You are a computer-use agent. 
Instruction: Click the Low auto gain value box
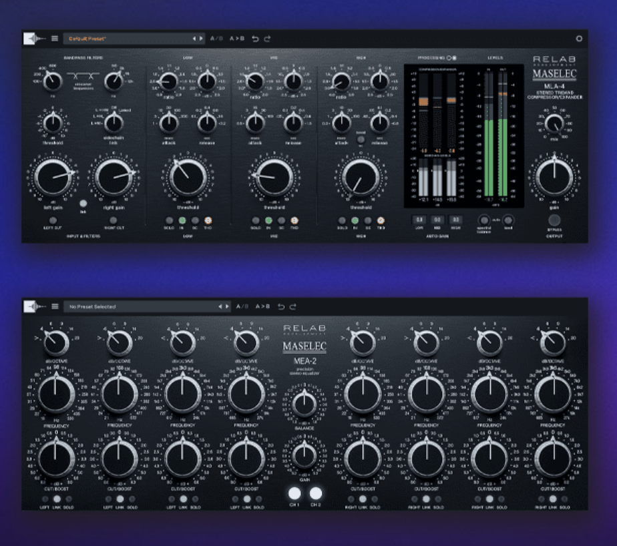[419, 220]
